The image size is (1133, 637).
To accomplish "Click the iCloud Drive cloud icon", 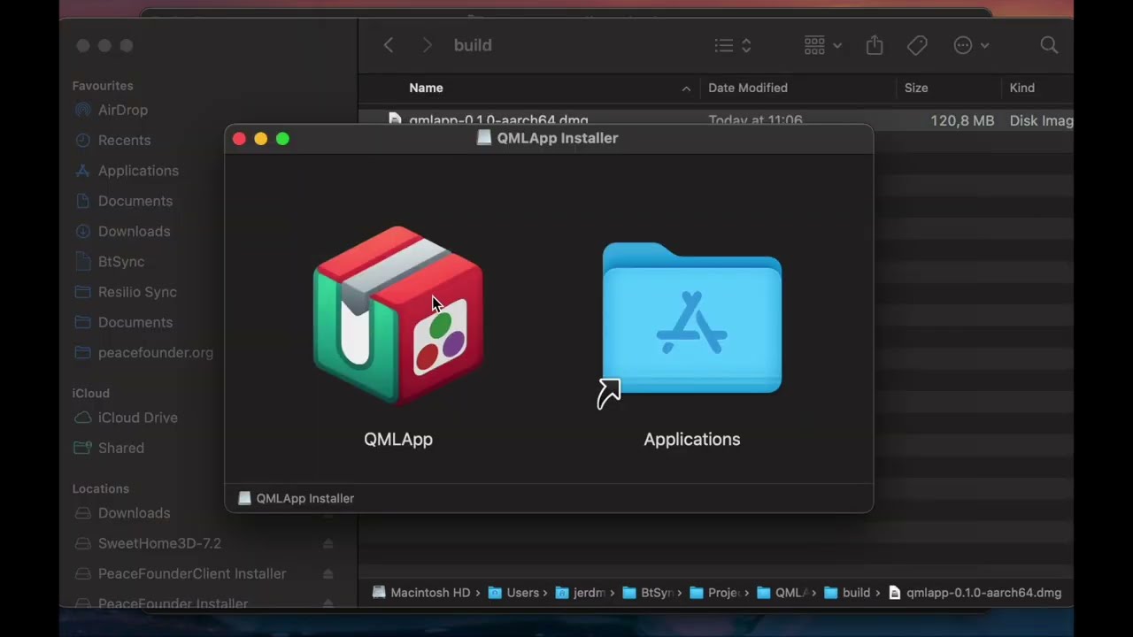I will [83, 418].
